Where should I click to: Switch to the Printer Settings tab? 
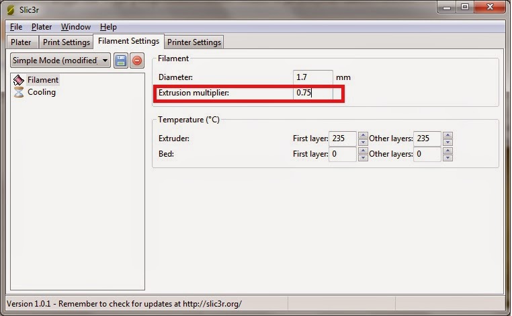click(194, 42)
